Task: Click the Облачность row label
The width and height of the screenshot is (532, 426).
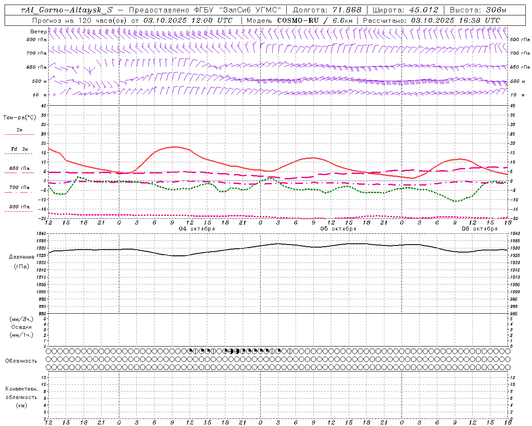Action: tap(21, 361)
